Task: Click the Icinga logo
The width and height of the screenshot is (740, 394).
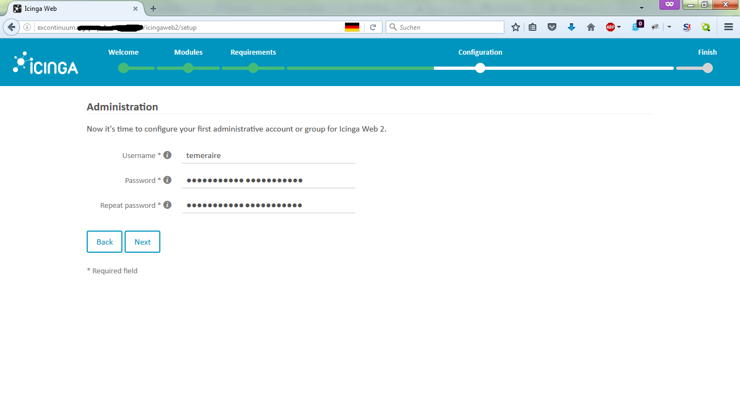Action: pos(46,63)
